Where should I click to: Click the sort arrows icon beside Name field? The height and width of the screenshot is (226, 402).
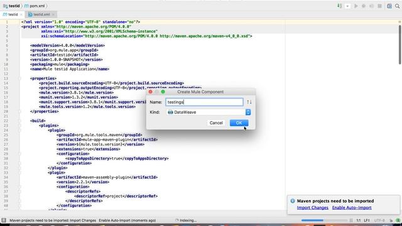[x=249, y=102]
